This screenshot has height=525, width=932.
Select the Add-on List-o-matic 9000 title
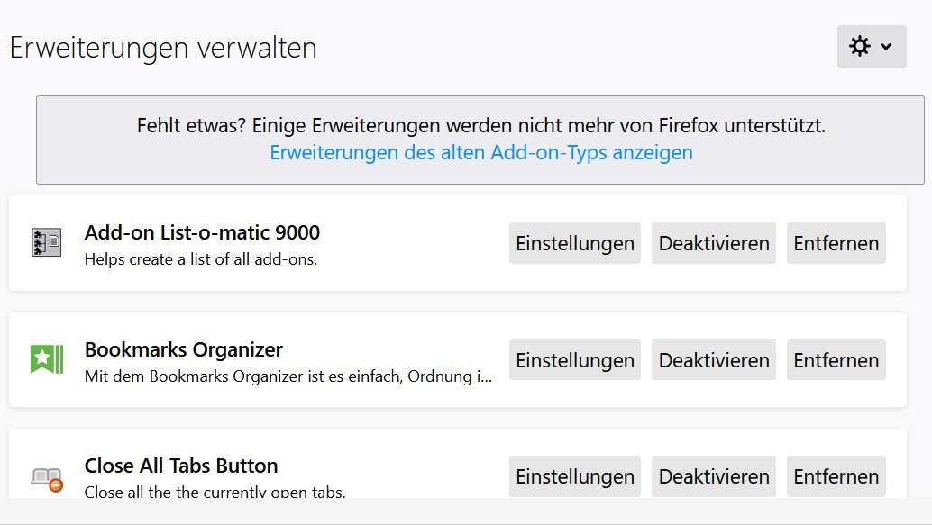tap(202, 232)
